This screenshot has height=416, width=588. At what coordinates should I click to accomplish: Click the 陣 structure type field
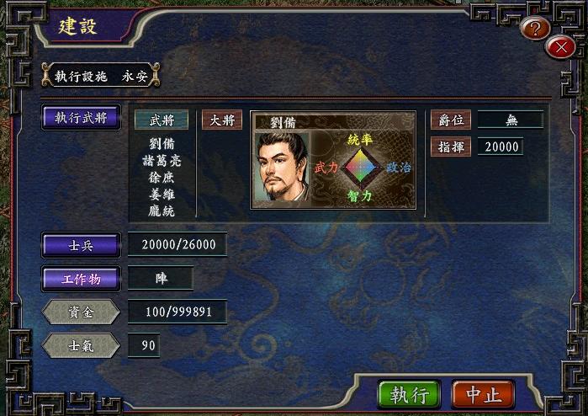pyautogui.click(x=161, y=278)
